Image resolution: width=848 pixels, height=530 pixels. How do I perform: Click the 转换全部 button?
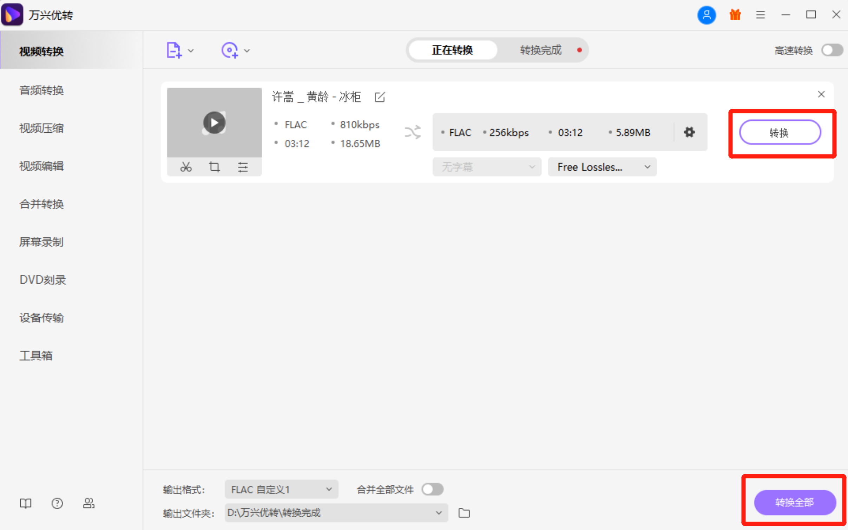click(x=794, y=502)
